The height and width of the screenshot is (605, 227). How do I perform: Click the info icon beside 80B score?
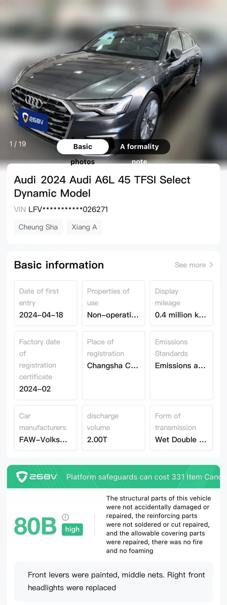point(65,517)
